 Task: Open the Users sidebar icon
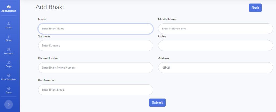(9, 24)
